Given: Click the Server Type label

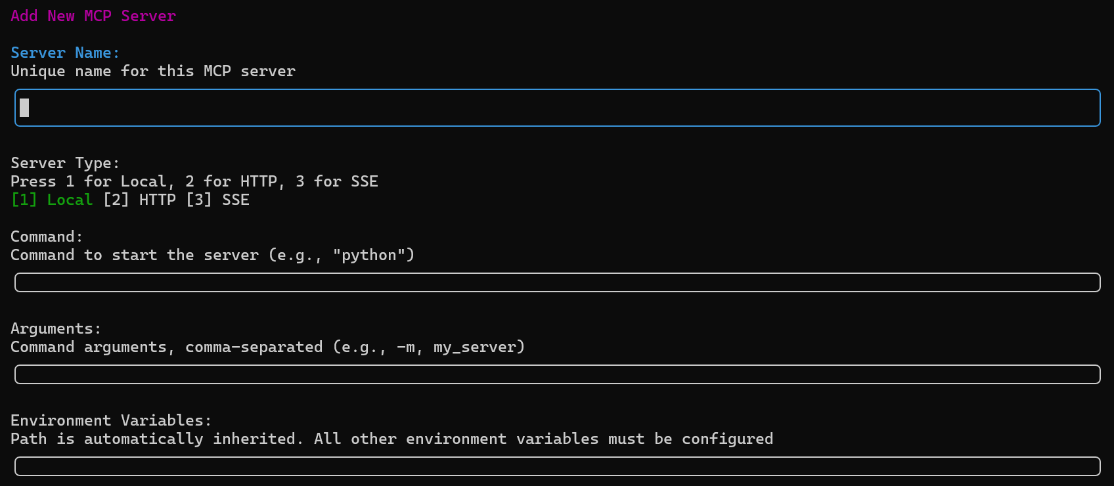Looking at the screenshot, I should coord(65,163).
